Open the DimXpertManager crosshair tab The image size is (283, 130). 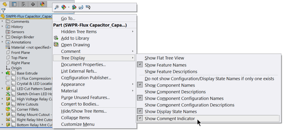(33, 4)
